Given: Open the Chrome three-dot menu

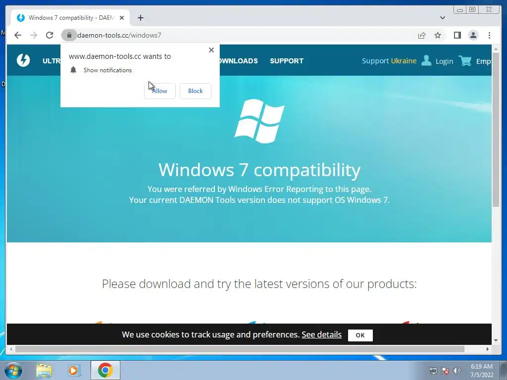Looking at the screenshot, I should (489, 35).
